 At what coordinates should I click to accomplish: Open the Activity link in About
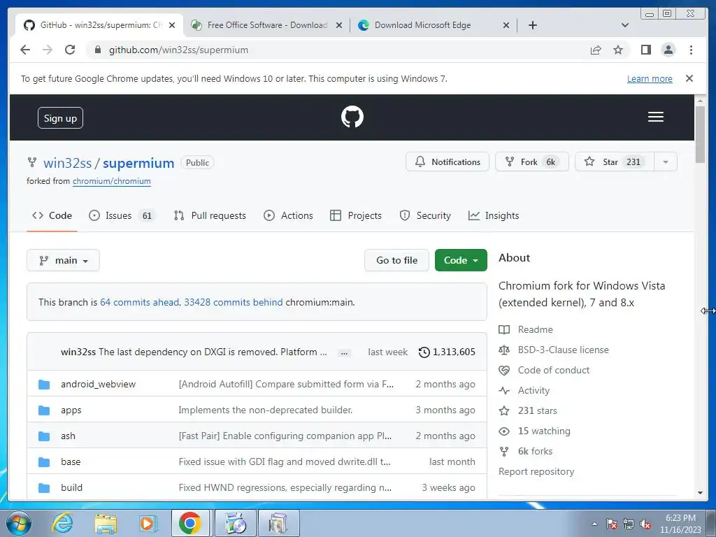[534, 390]
